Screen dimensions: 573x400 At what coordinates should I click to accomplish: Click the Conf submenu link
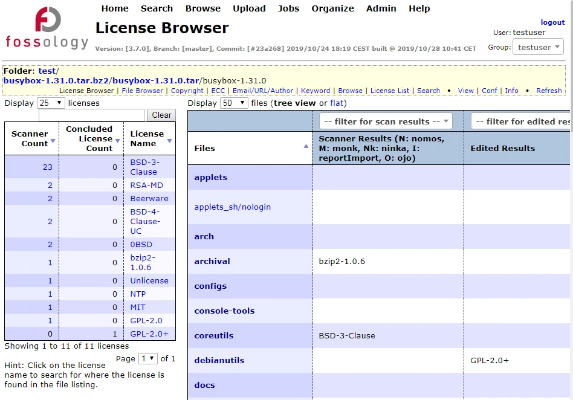click(490, 91)
